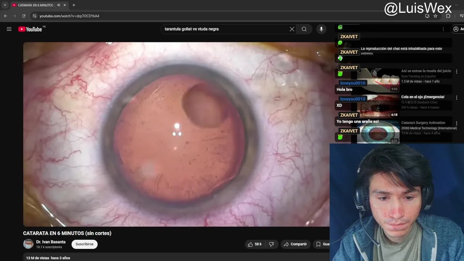Open the install app icon in the address bar
This screenshot has width=464, height=261.
click(427, 16)
